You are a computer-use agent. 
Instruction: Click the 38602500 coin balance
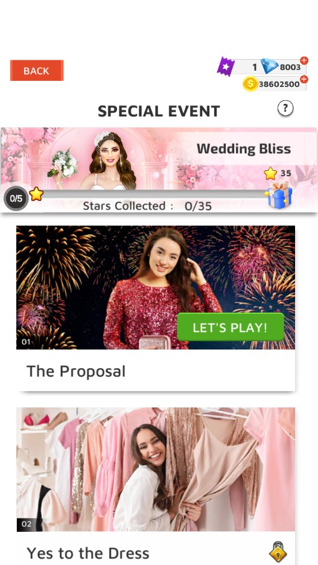click(279, 85)
